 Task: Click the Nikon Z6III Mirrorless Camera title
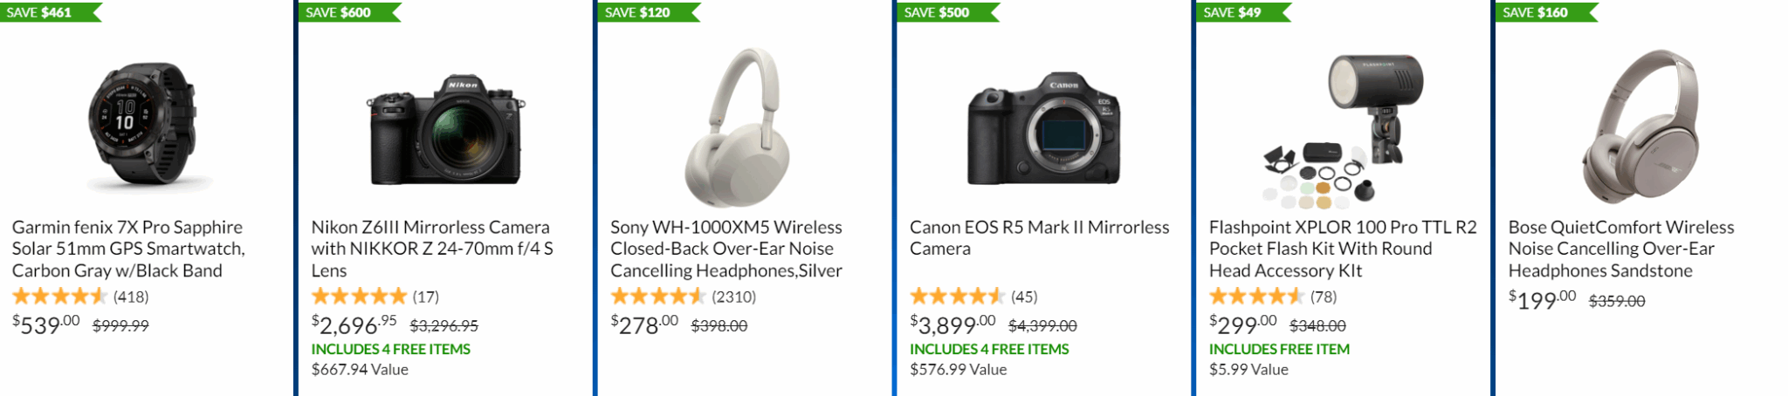(431, 249)
